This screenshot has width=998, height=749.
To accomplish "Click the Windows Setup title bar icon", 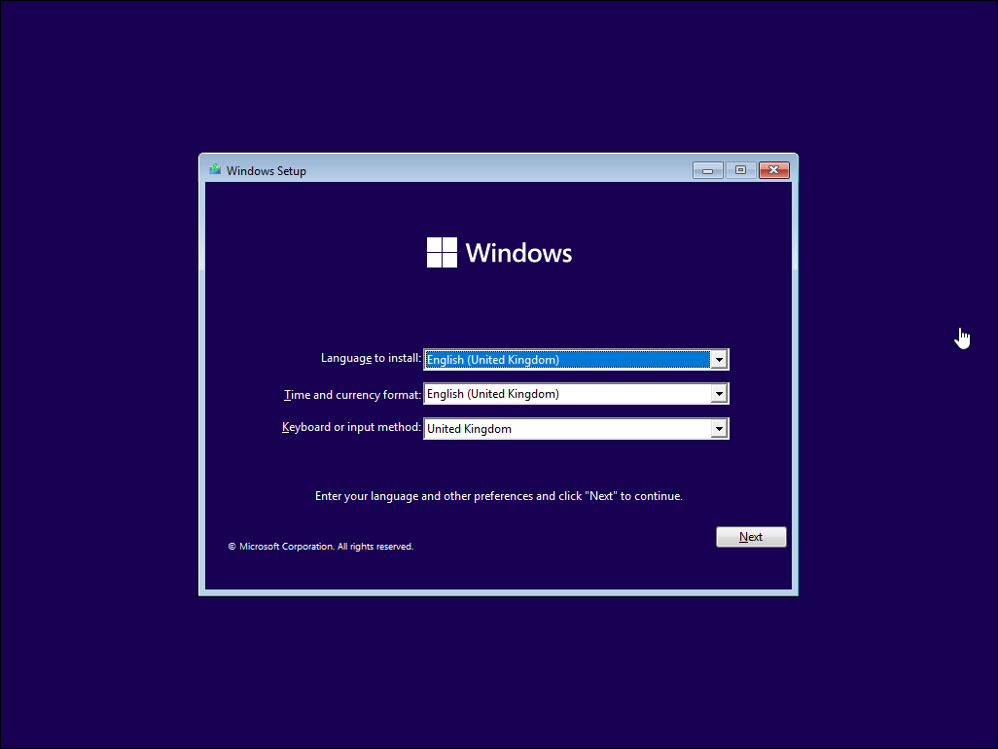I will click(215, 169).
